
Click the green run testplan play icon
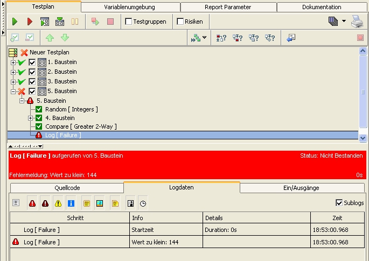(15, 22)
